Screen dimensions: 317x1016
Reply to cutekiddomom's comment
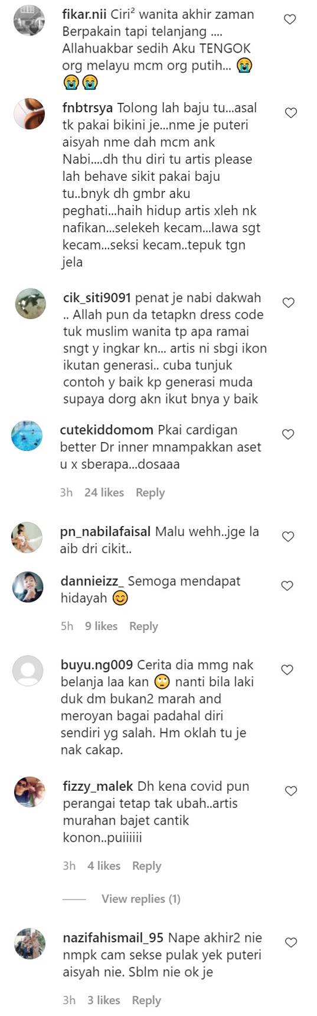[x=150, y=492]
